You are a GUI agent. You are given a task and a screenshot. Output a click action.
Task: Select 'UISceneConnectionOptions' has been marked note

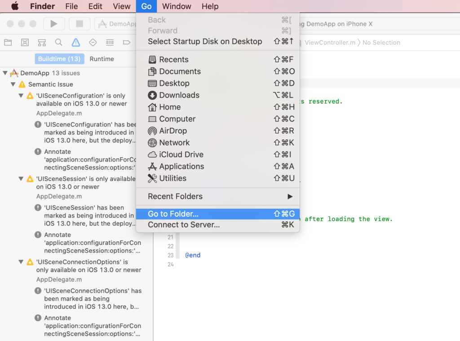pos(88,298)
